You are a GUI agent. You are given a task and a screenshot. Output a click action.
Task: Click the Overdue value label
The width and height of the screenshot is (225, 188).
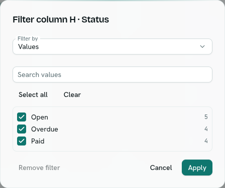(45, 129)
